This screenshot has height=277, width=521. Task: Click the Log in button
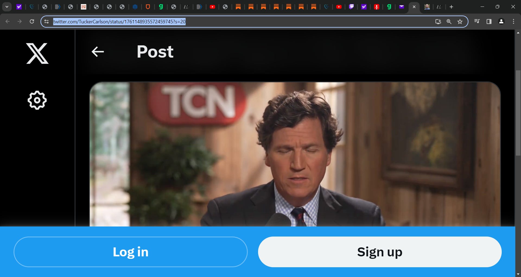click(131, 252)
